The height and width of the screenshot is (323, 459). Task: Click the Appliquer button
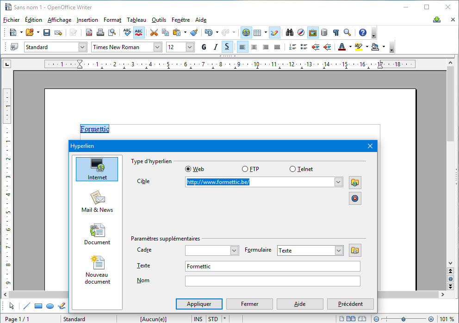click(x=199, y=304)
